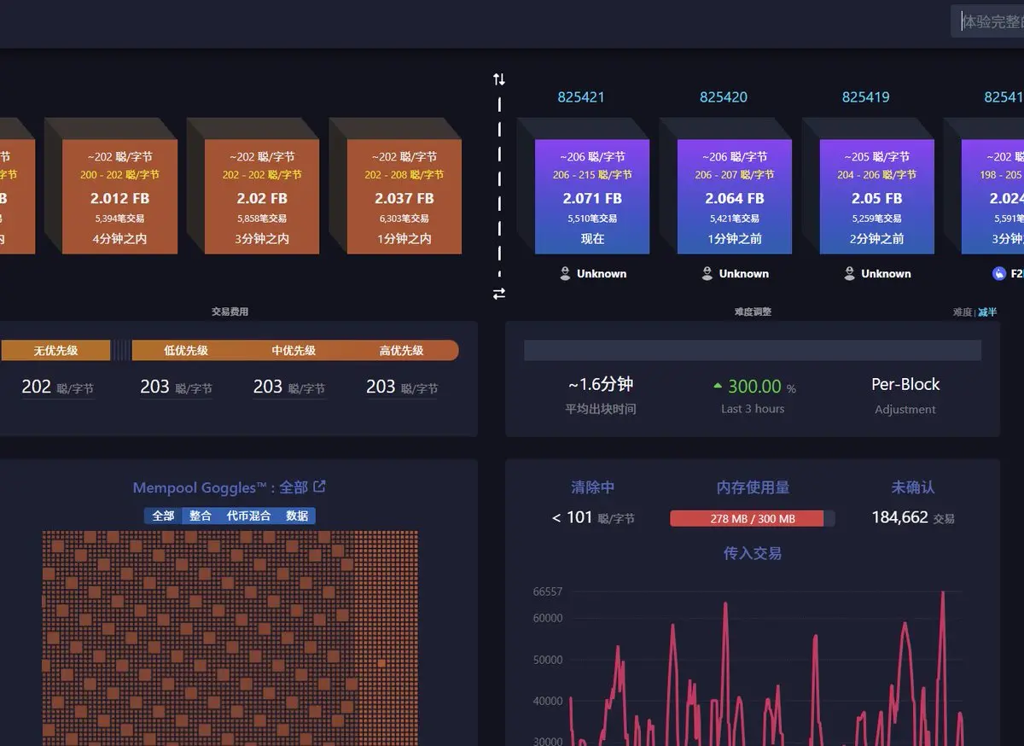Click the 清除中 label
1024x746 pixels.
pyautogui.click(x=593, y=487)
